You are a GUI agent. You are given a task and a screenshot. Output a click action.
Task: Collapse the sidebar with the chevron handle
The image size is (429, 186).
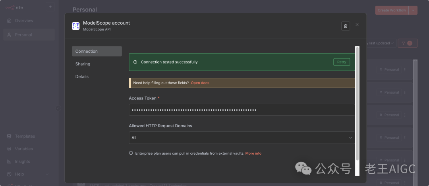tap(58, 108)
